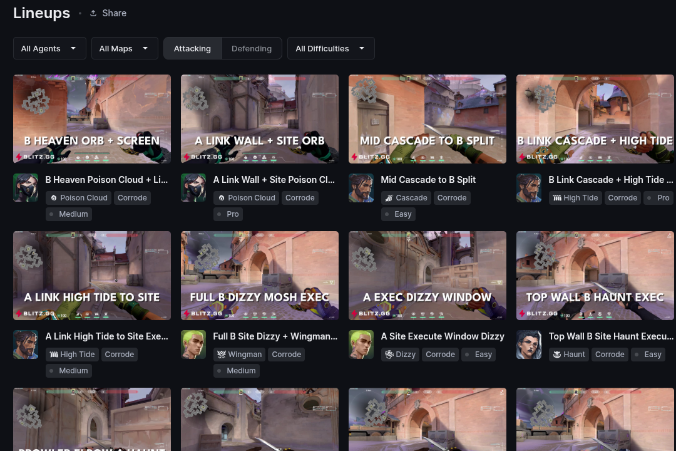Click Poison Cloud ability tag under B Heaven lineup
The image size is (676, 451).
click(x=78, y=198)
